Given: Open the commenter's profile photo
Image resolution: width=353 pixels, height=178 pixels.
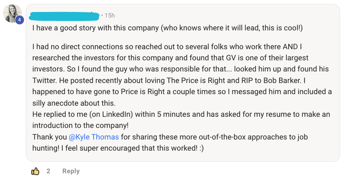Looking at the screenshot, I should coord(11,14).
